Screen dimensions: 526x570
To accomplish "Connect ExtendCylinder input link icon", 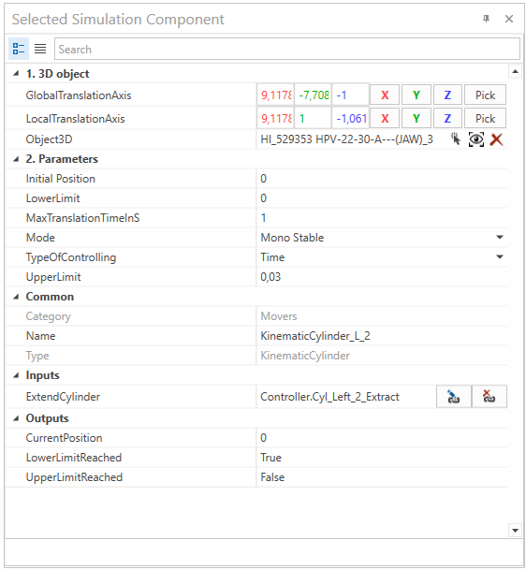I will [453, 397].
